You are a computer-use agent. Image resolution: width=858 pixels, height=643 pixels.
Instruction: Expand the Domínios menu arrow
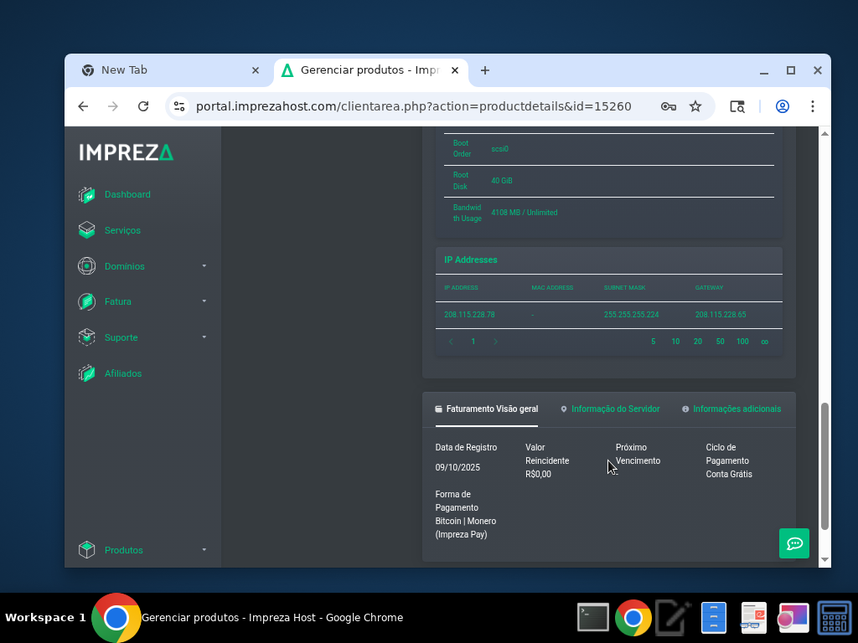[204, 266]
